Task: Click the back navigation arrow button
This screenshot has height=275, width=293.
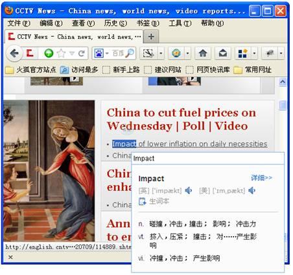Action: tap(14, 53)
